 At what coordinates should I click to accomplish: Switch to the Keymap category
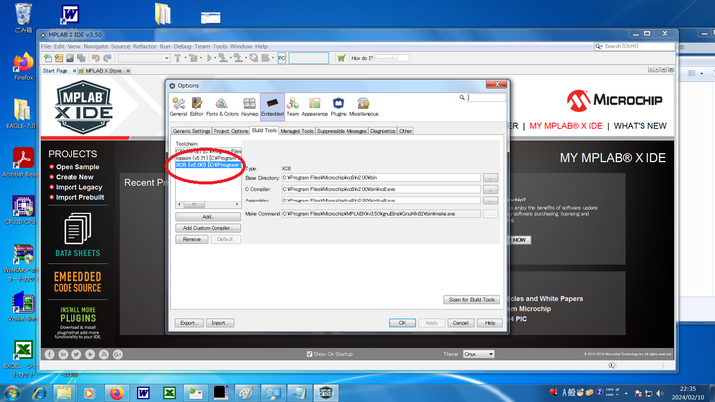pos(249,106)
